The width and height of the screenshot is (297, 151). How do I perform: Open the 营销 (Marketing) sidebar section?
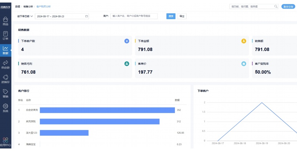[x=5, y=93]
